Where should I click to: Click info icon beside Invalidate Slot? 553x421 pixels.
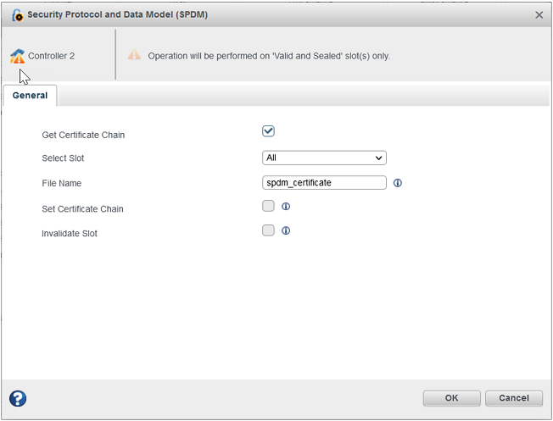[x=286, y=230]
